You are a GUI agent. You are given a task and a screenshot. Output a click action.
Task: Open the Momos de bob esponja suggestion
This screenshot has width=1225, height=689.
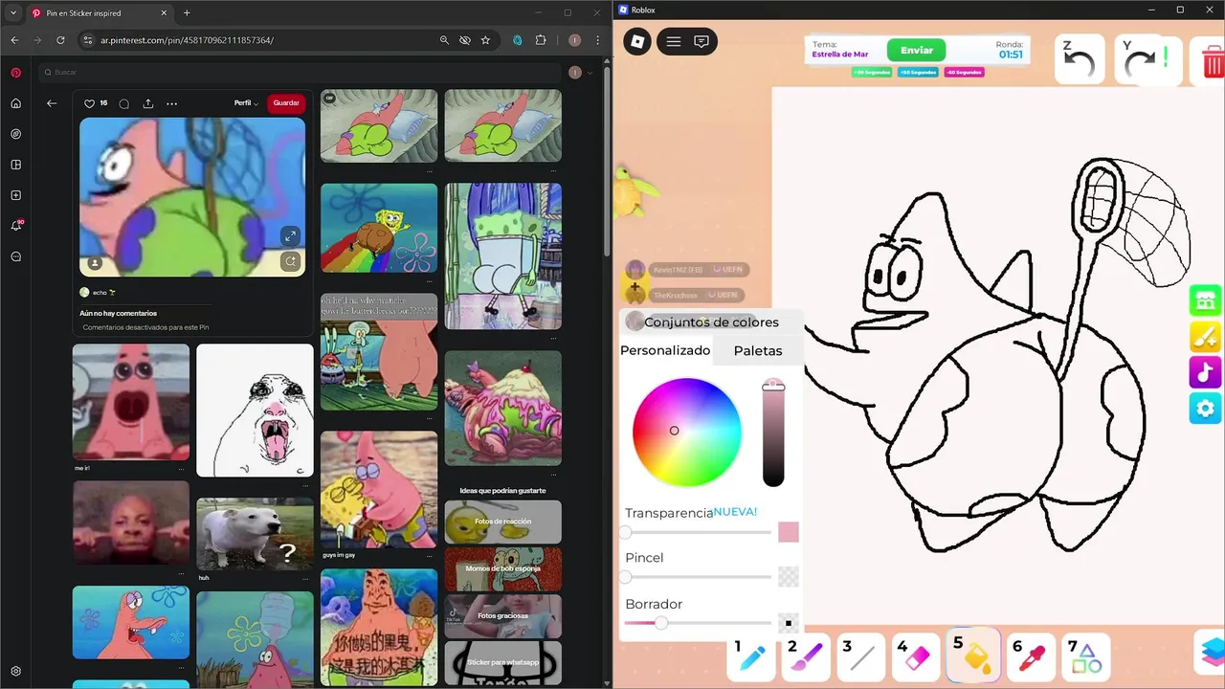click(x=502, y=568)
